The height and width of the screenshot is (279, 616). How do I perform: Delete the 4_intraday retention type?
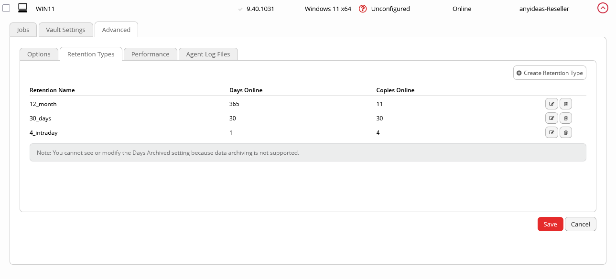566,133
